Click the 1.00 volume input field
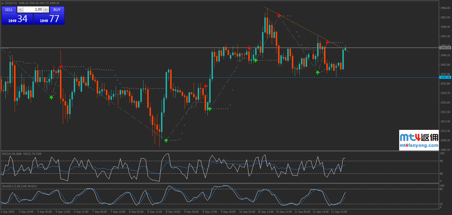The image size is (452, 215). pyautogui.click(x=33, y=9)
